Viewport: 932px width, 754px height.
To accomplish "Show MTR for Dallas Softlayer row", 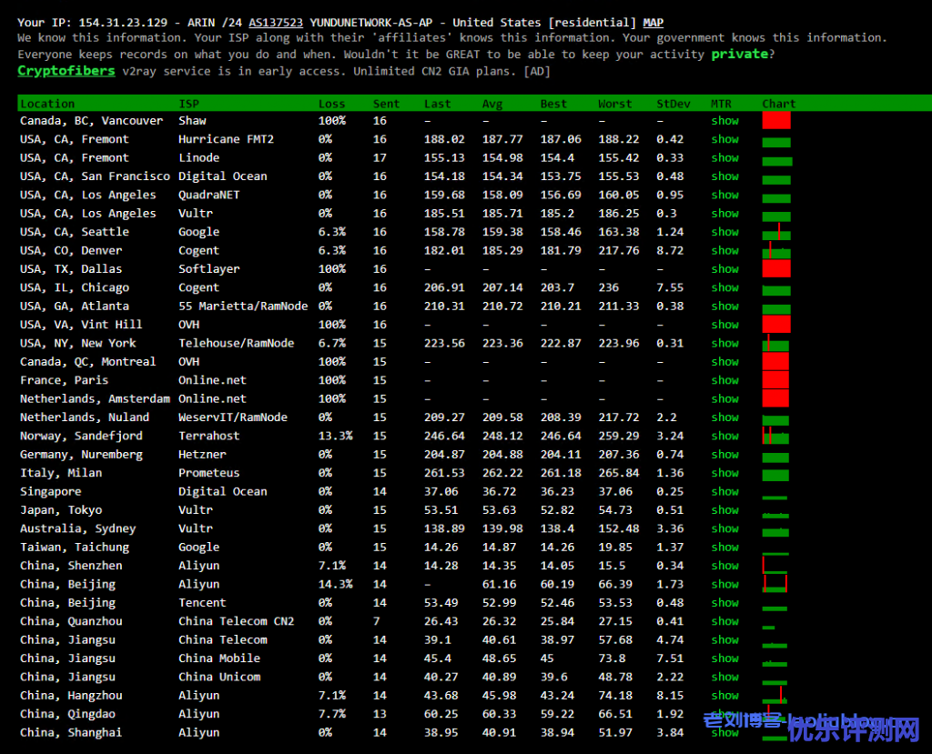I will click(x=724, y=269).
